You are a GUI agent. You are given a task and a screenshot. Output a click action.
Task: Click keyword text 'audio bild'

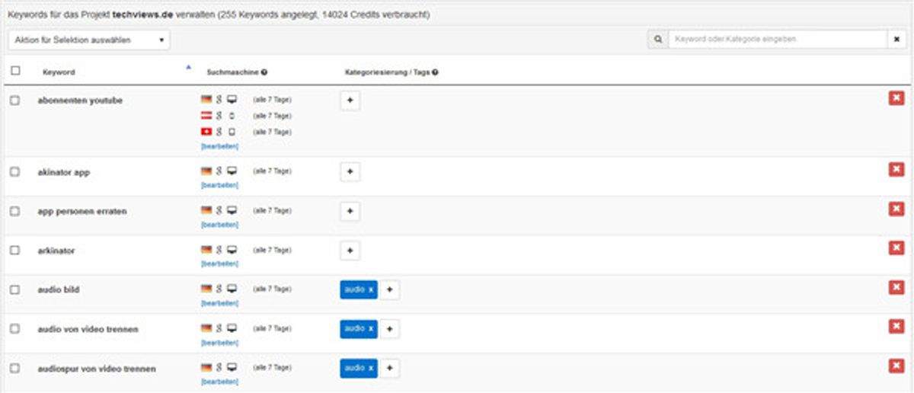(59, 289)
